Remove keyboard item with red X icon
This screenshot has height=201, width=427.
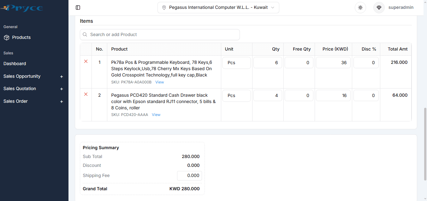tap(86, 62)
